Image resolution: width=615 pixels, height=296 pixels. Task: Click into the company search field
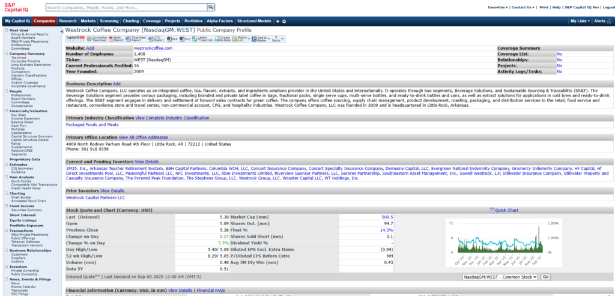126,7
